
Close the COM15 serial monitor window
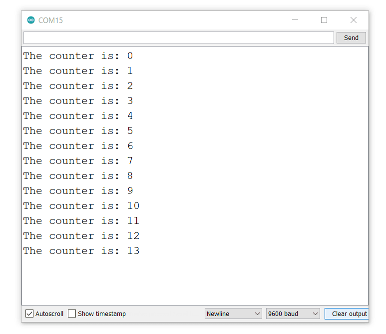(x=353, y=20)
